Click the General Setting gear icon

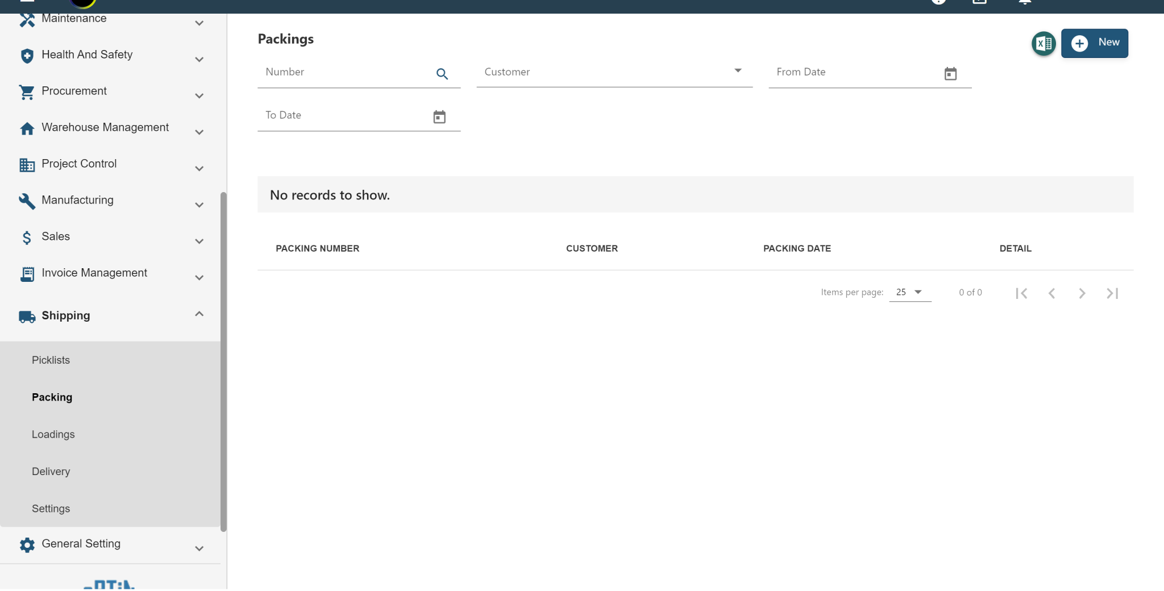click(27, 545)
